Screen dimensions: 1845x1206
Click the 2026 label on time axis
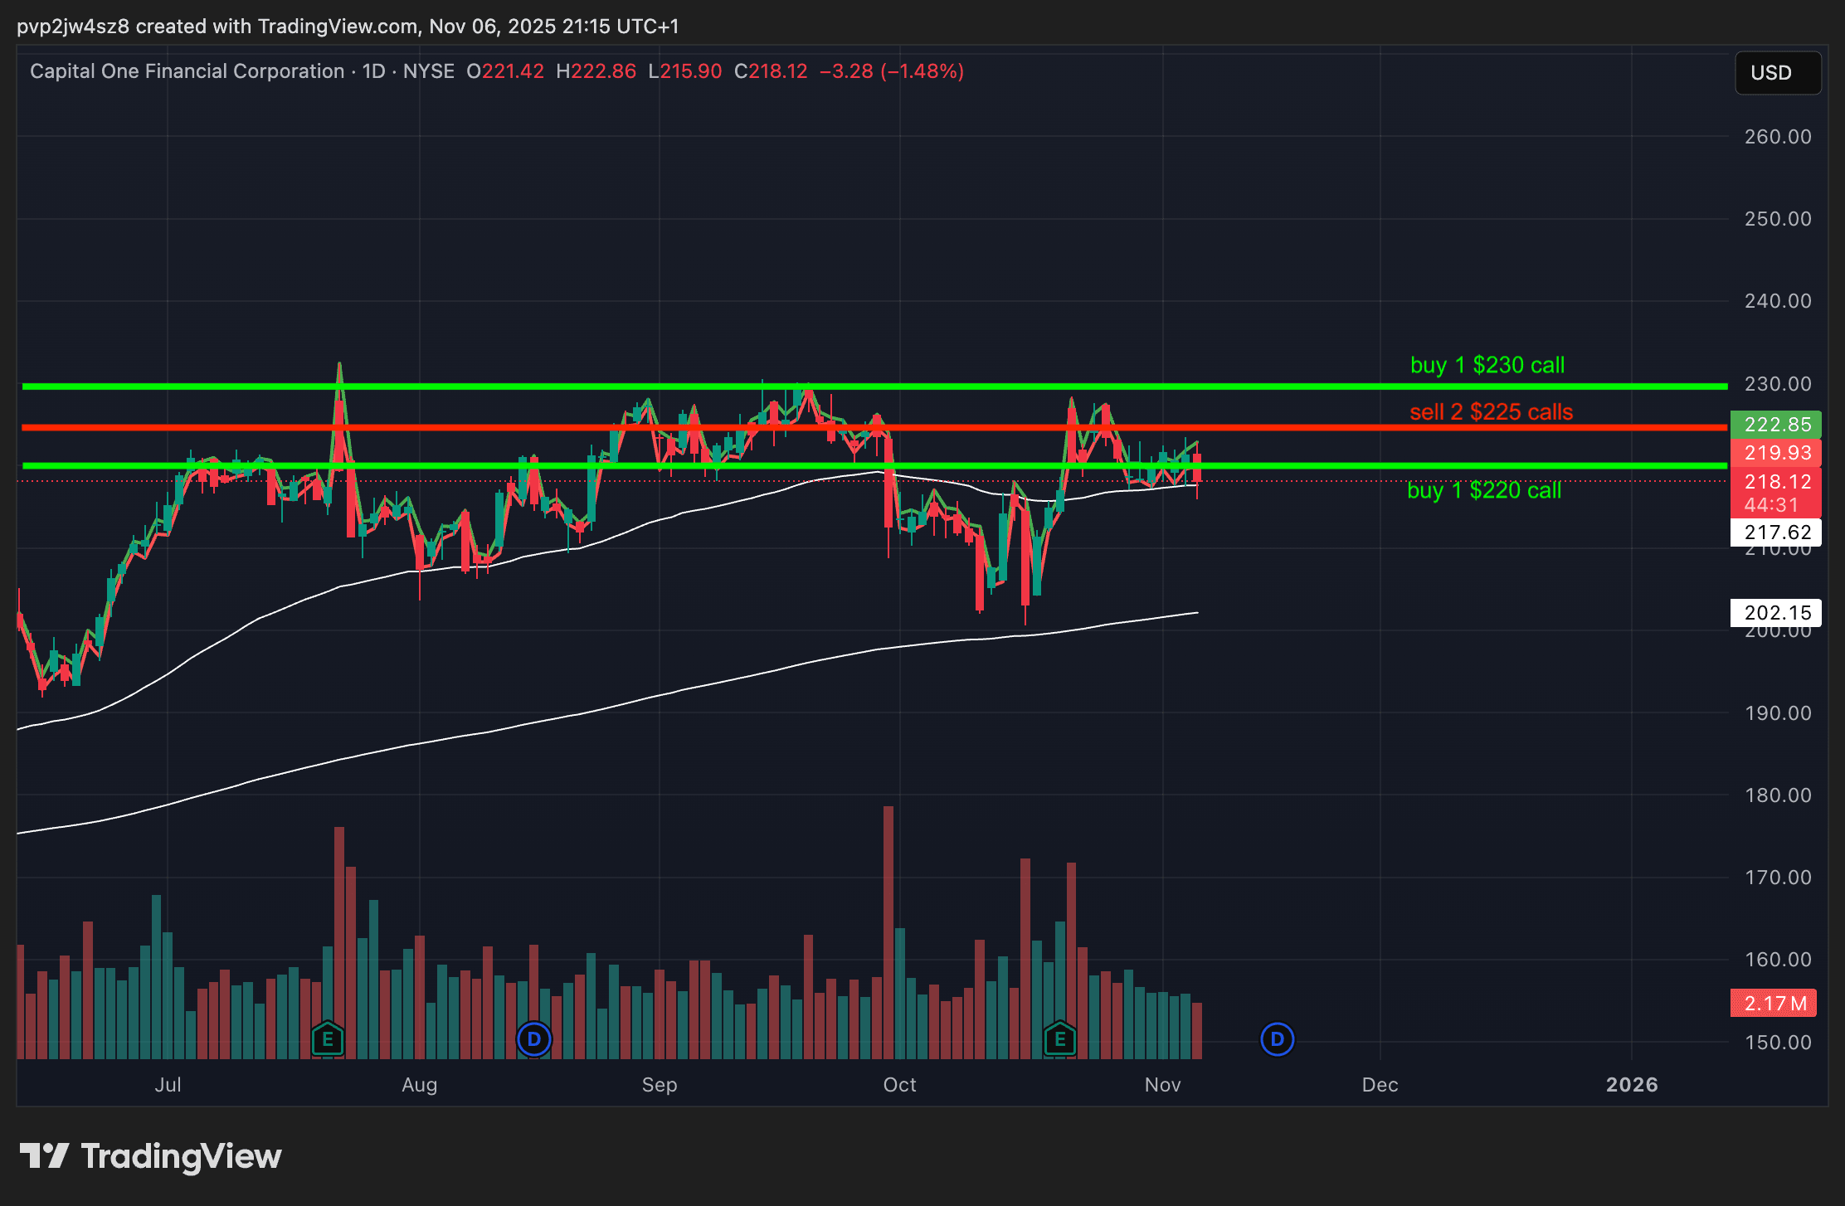click(x=1631, y=1085)
